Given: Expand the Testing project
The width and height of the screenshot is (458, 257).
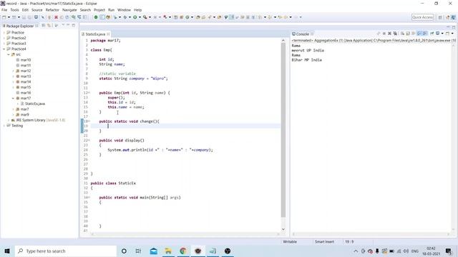Looking at the screenshot, I should [x=4, y=126].
